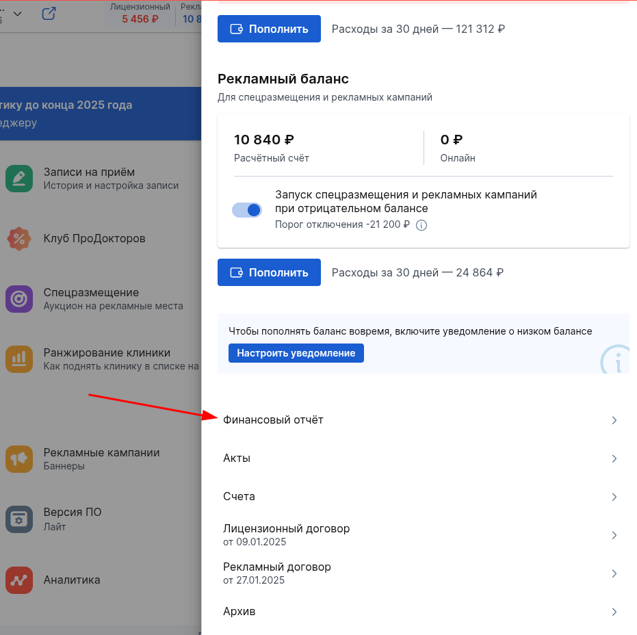Viewport: 637px width, 635px height.
Task: Click the open-in-new-window icon in top bar
Action: pyautogui.click(x=49, y=14)
